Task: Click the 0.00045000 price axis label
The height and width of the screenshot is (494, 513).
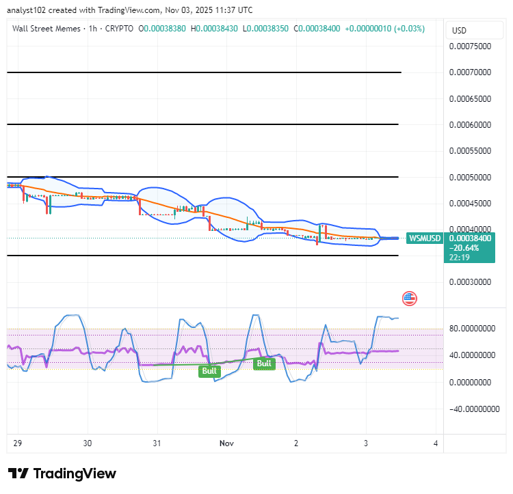Action: coord(470,204)
